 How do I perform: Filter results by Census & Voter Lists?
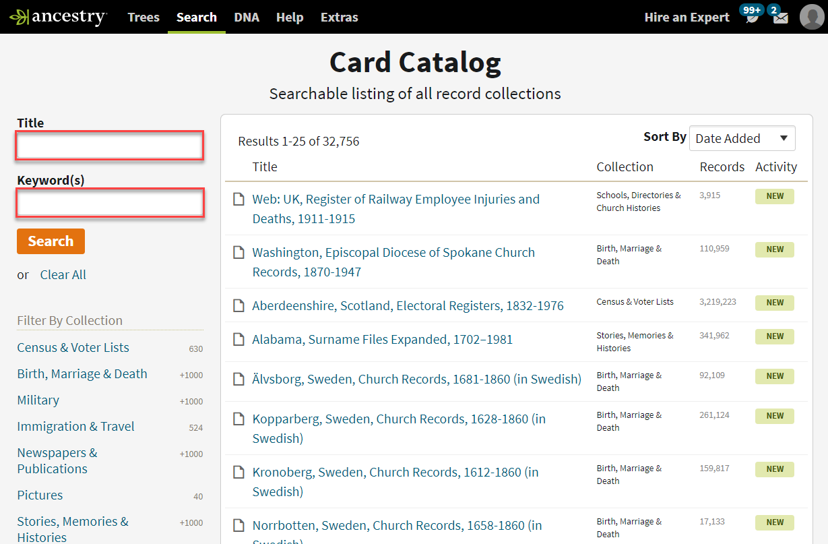73,347
